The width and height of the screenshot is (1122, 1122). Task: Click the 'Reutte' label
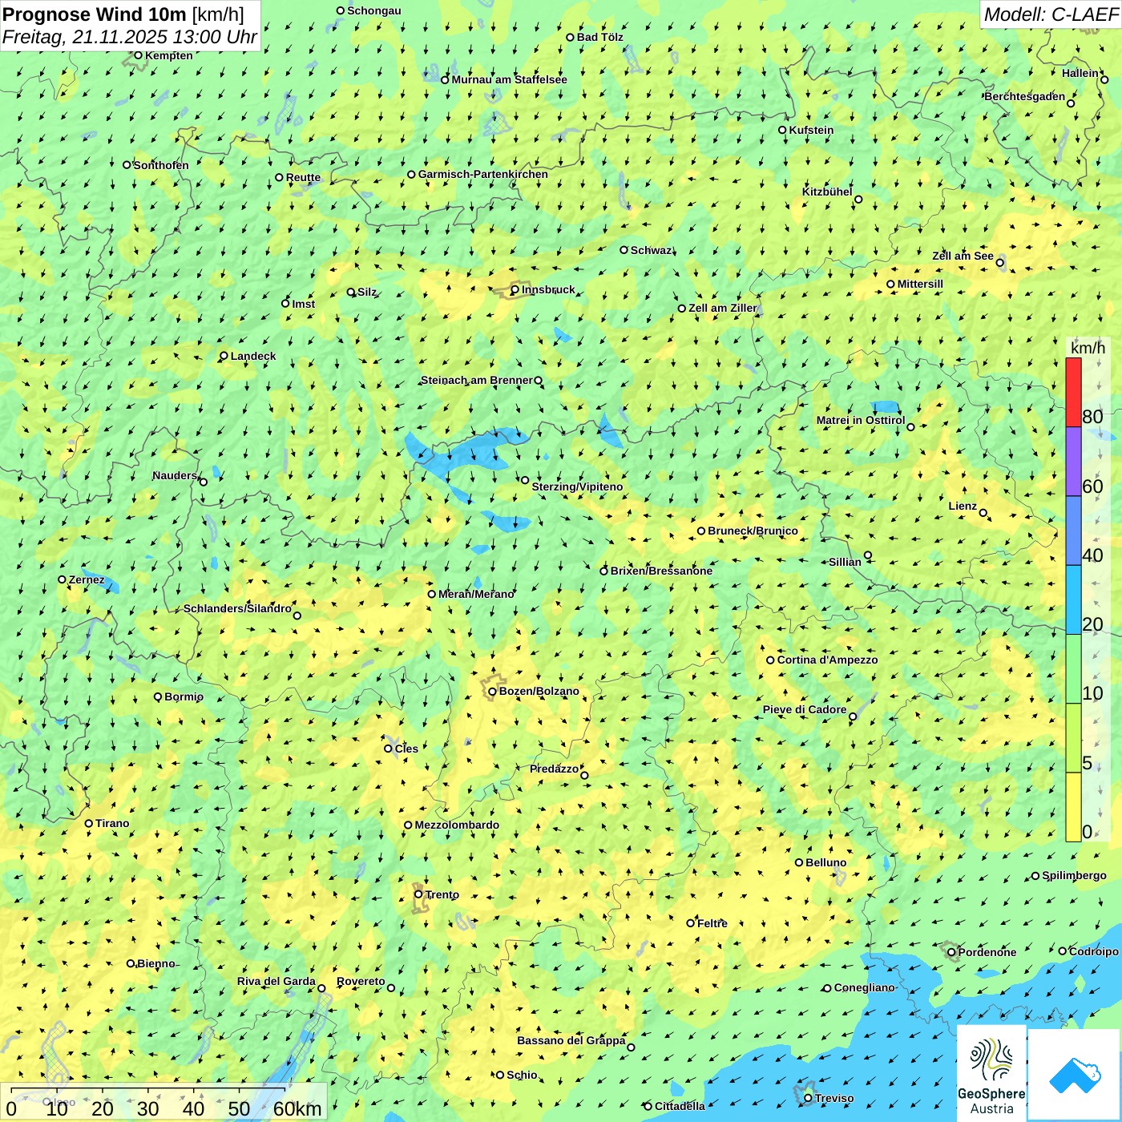(x=304, y=178)
